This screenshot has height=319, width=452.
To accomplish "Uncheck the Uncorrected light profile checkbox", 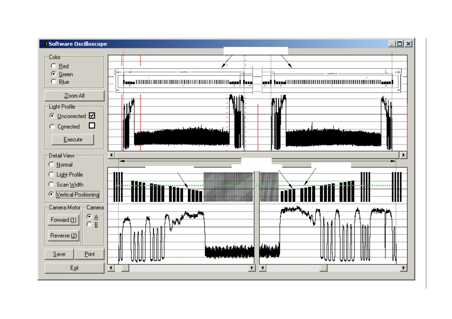I will (92, 116).
